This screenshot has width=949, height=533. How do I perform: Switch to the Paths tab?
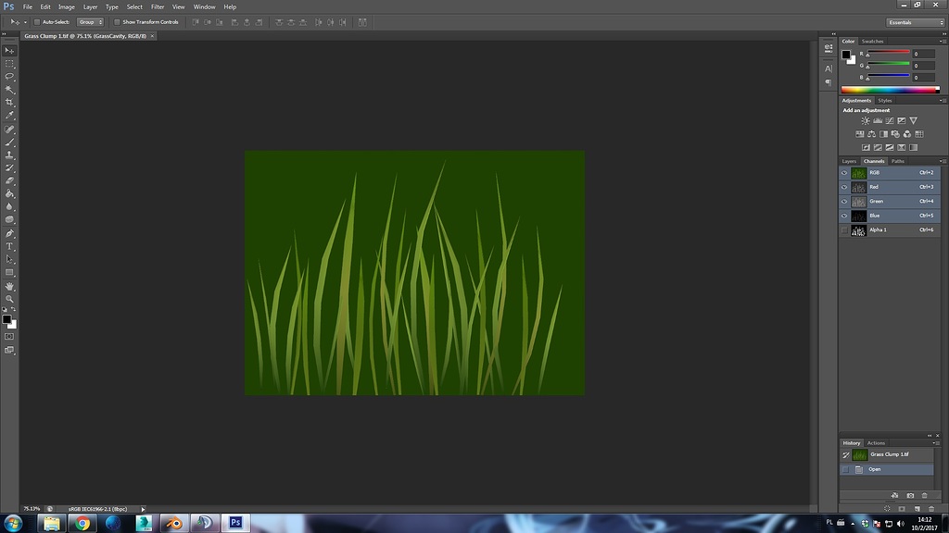click(x=897, y=161)
